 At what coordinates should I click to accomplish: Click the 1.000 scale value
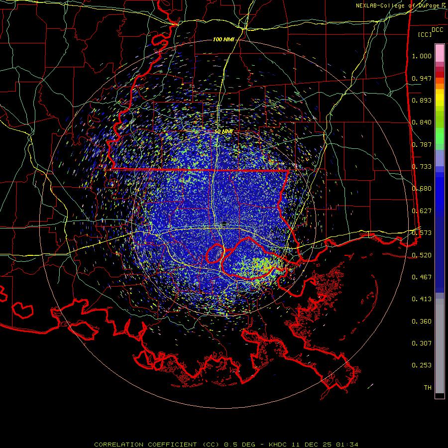pos(422,56)
